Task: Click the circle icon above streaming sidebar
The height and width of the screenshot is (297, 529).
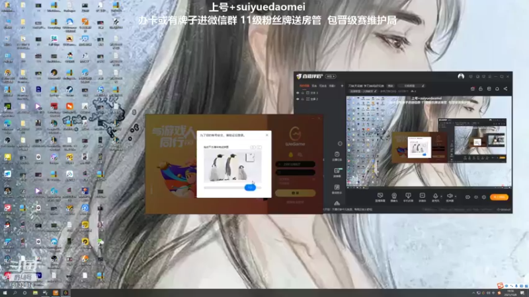Action: 340,143
